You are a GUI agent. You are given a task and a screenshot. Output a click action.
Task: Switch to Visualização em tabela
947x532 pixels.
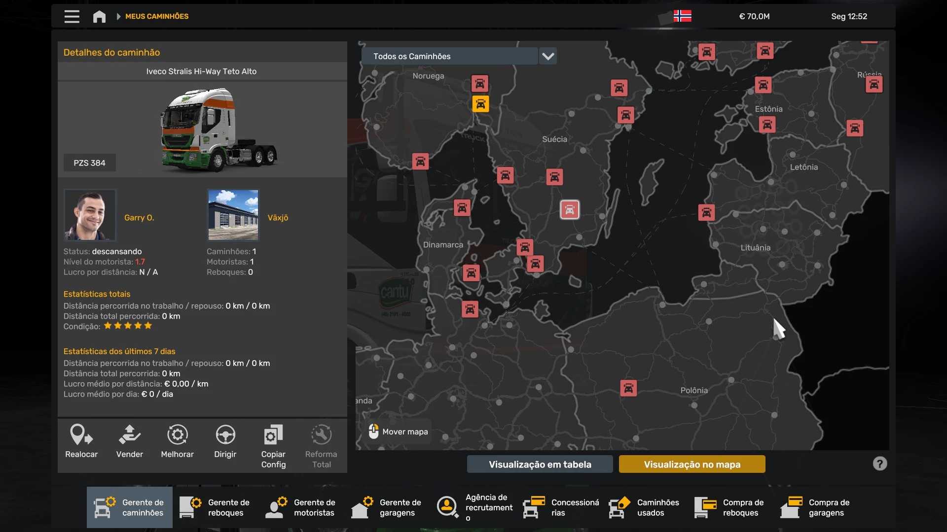coord(540,464)
